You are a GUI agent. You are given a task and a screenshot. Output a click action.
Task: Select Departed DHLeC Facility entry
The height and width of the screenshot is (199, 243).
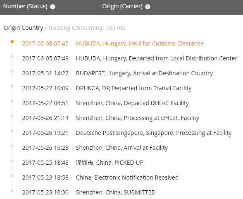pyautogui.click(x=105, y=103)
